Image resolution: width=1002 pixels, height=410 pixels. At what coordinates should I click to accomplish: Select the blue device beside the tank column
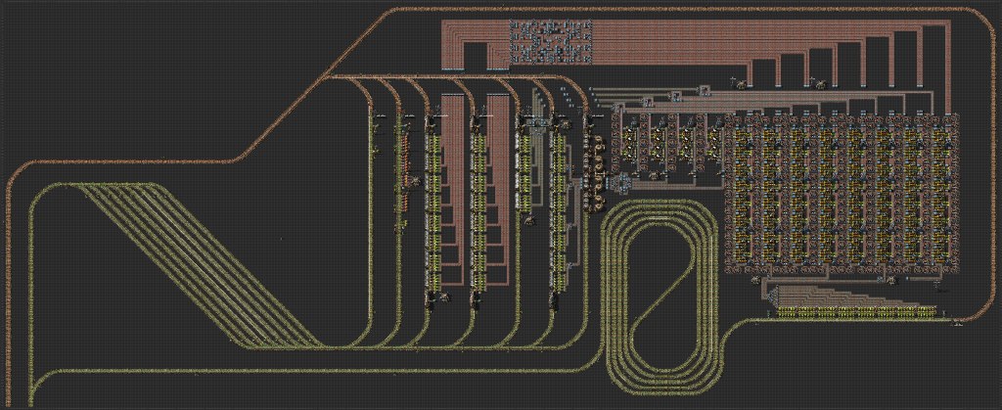click(616, 182)
